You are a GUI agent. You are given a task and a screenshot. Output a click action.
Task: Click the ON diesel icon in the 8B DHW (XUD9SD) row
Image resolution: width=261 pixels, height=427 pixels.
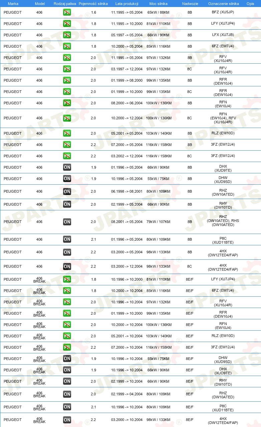tap(67, 179)
